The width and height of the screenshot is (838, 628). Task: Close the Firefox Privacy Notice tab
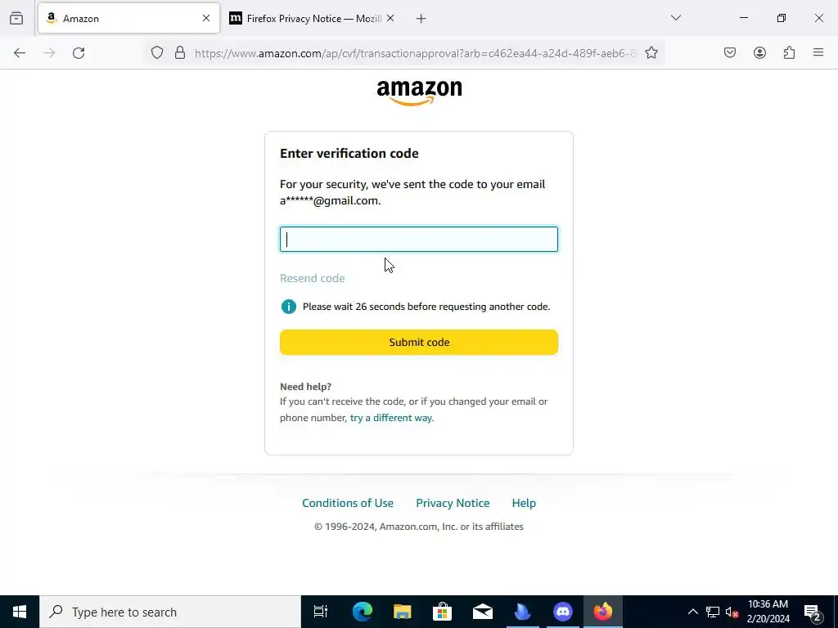point(390,18)
